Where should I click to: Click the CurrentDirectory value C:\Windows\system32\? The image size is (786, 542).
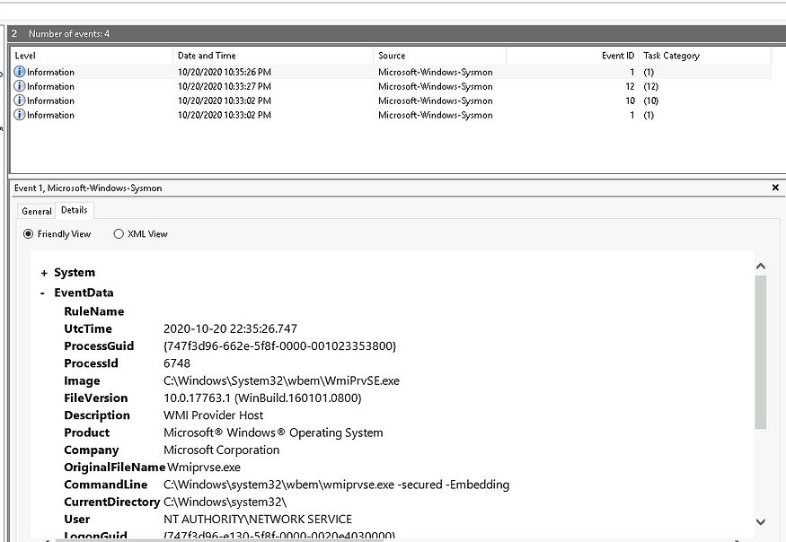(x=225, y=502)
